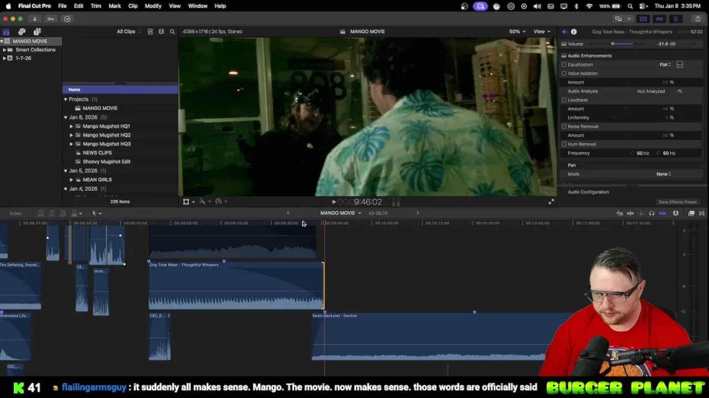Image resolution: width=709 pixels, height=398 pixels.
Task: Go forward in timeline history arrow
Action: [x=418, y=213]
